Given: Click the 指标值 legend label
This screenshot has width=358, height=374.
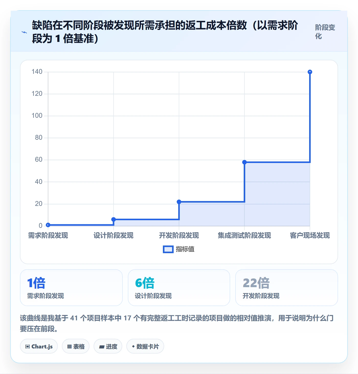Looking at the screenshot, I should [x=185, y=249].
